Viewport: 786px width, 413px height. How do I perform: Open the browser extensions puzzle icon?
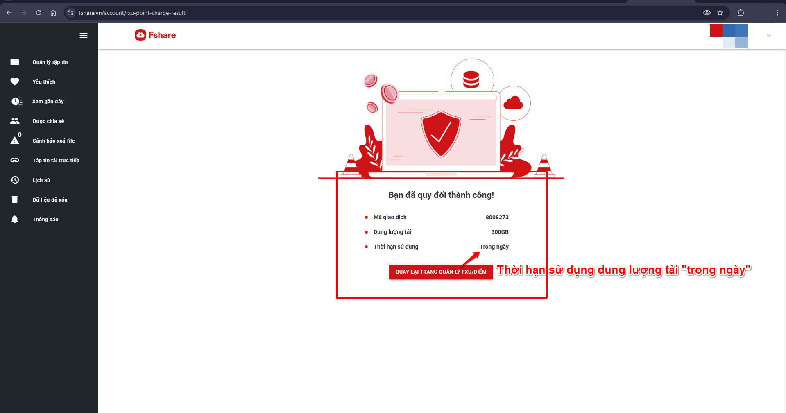click(x=741, y=13)
